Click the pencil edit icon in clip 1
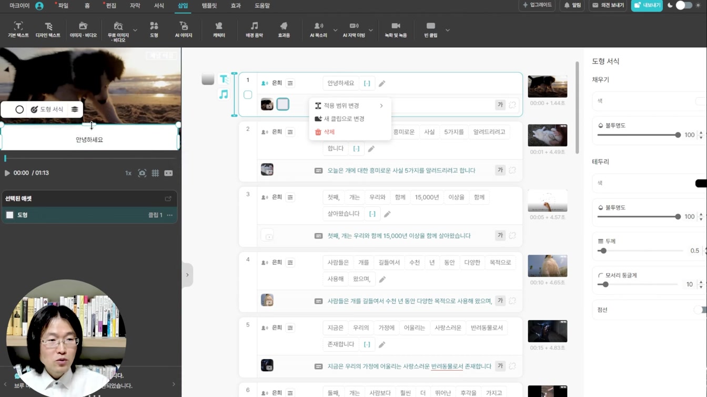 [382, 83]
